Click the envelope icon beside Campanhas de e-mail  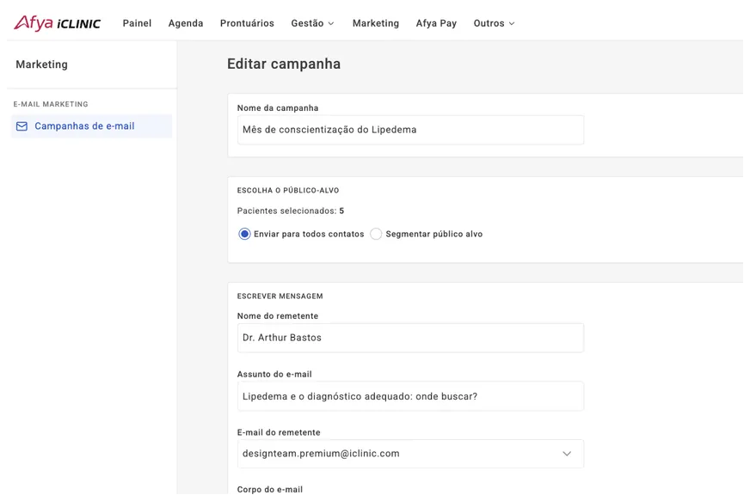[x=22, y=126]
